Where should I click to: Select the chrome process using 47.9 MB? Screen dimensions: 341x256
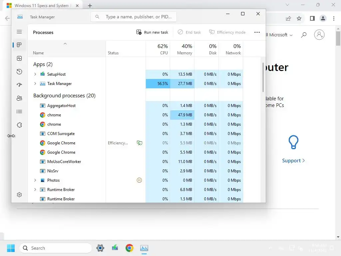point(135,115)
